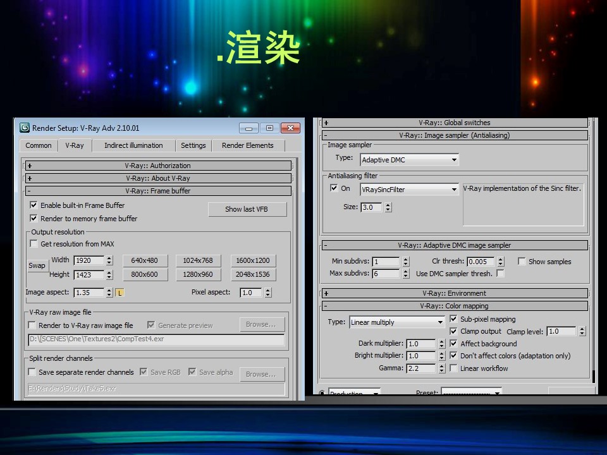The width and height of the screenshot is (607, 455).
Task: Click the Min subdivs field
Action: pyautogui.click(x=386, y=262)
